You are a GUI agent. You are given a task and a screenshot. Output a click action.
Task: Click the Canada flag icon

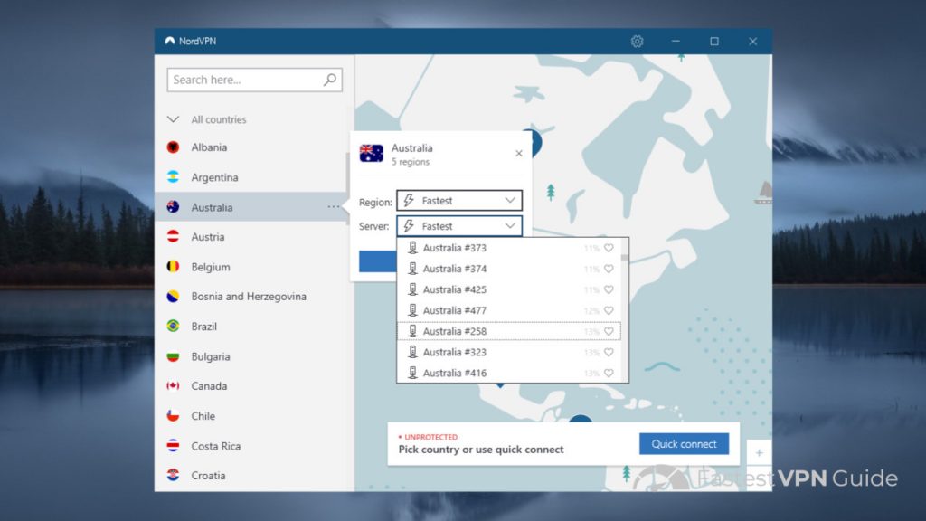point(173,385)
